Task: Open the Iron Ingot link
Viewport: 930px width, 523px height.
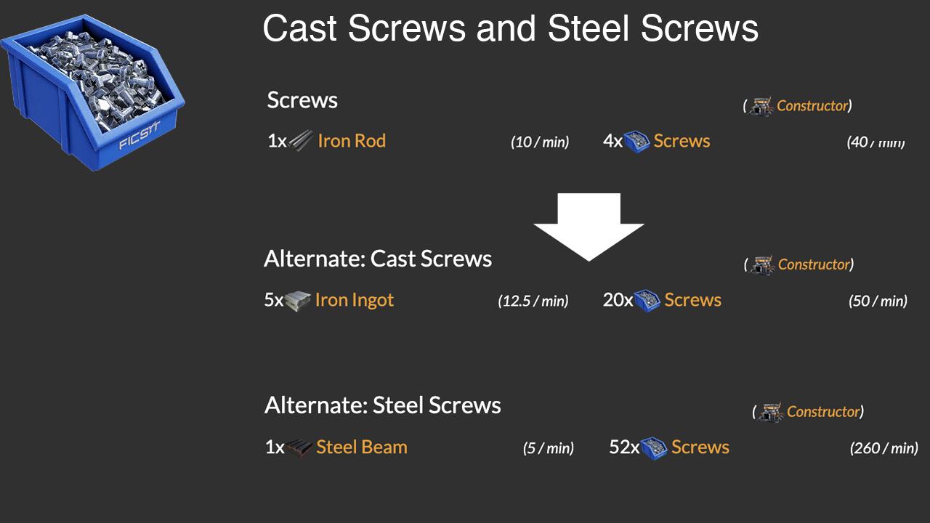Action: pyautogui.click(x=355, y=300)
